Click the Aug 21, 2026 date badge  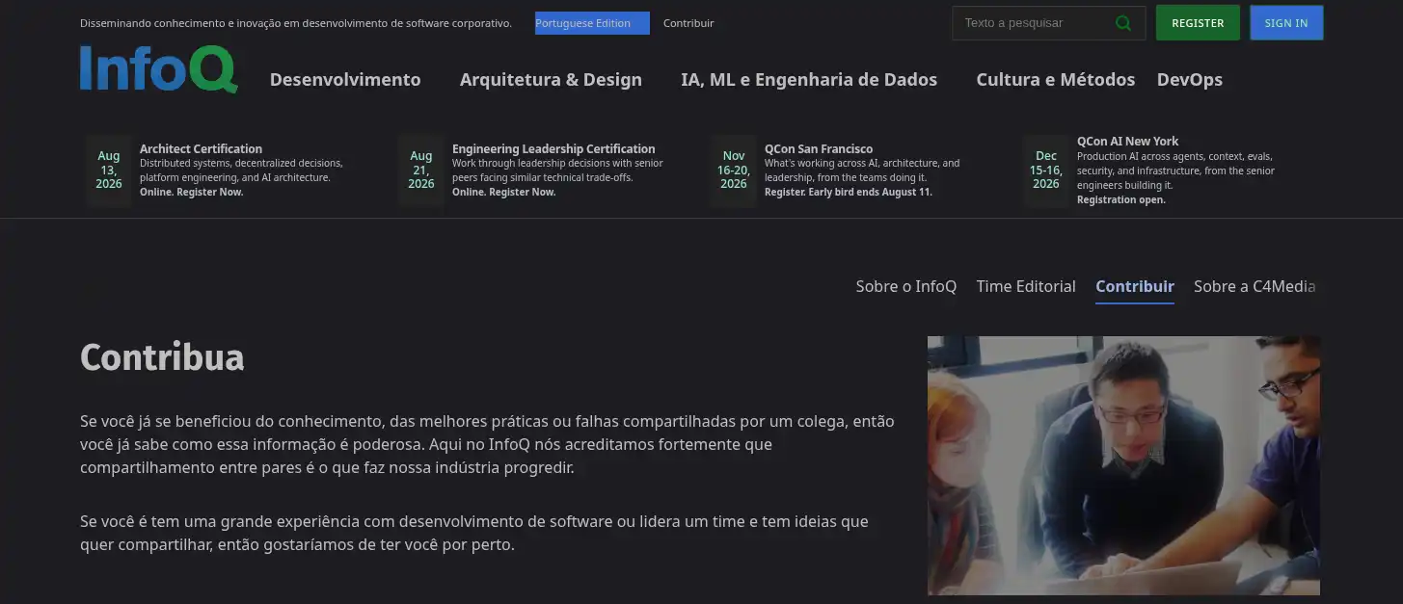point(421,170)
